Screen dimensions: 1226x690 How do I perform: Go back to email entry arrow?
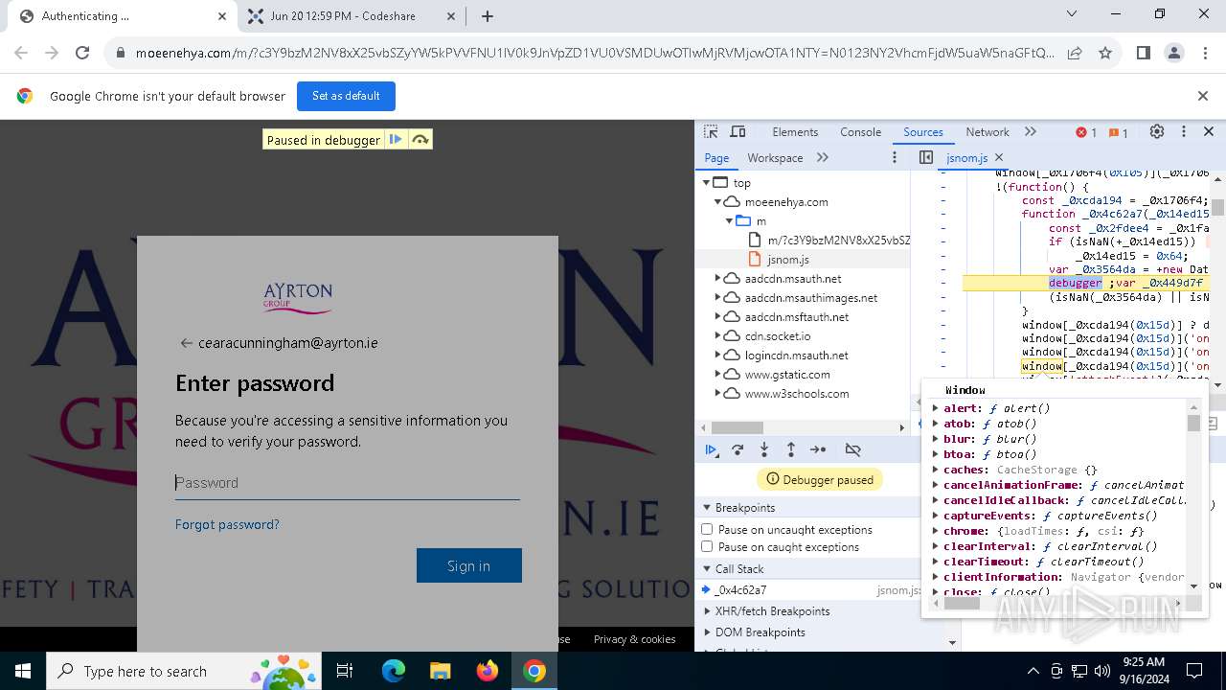pyautogui.click(x=186, y=343)
